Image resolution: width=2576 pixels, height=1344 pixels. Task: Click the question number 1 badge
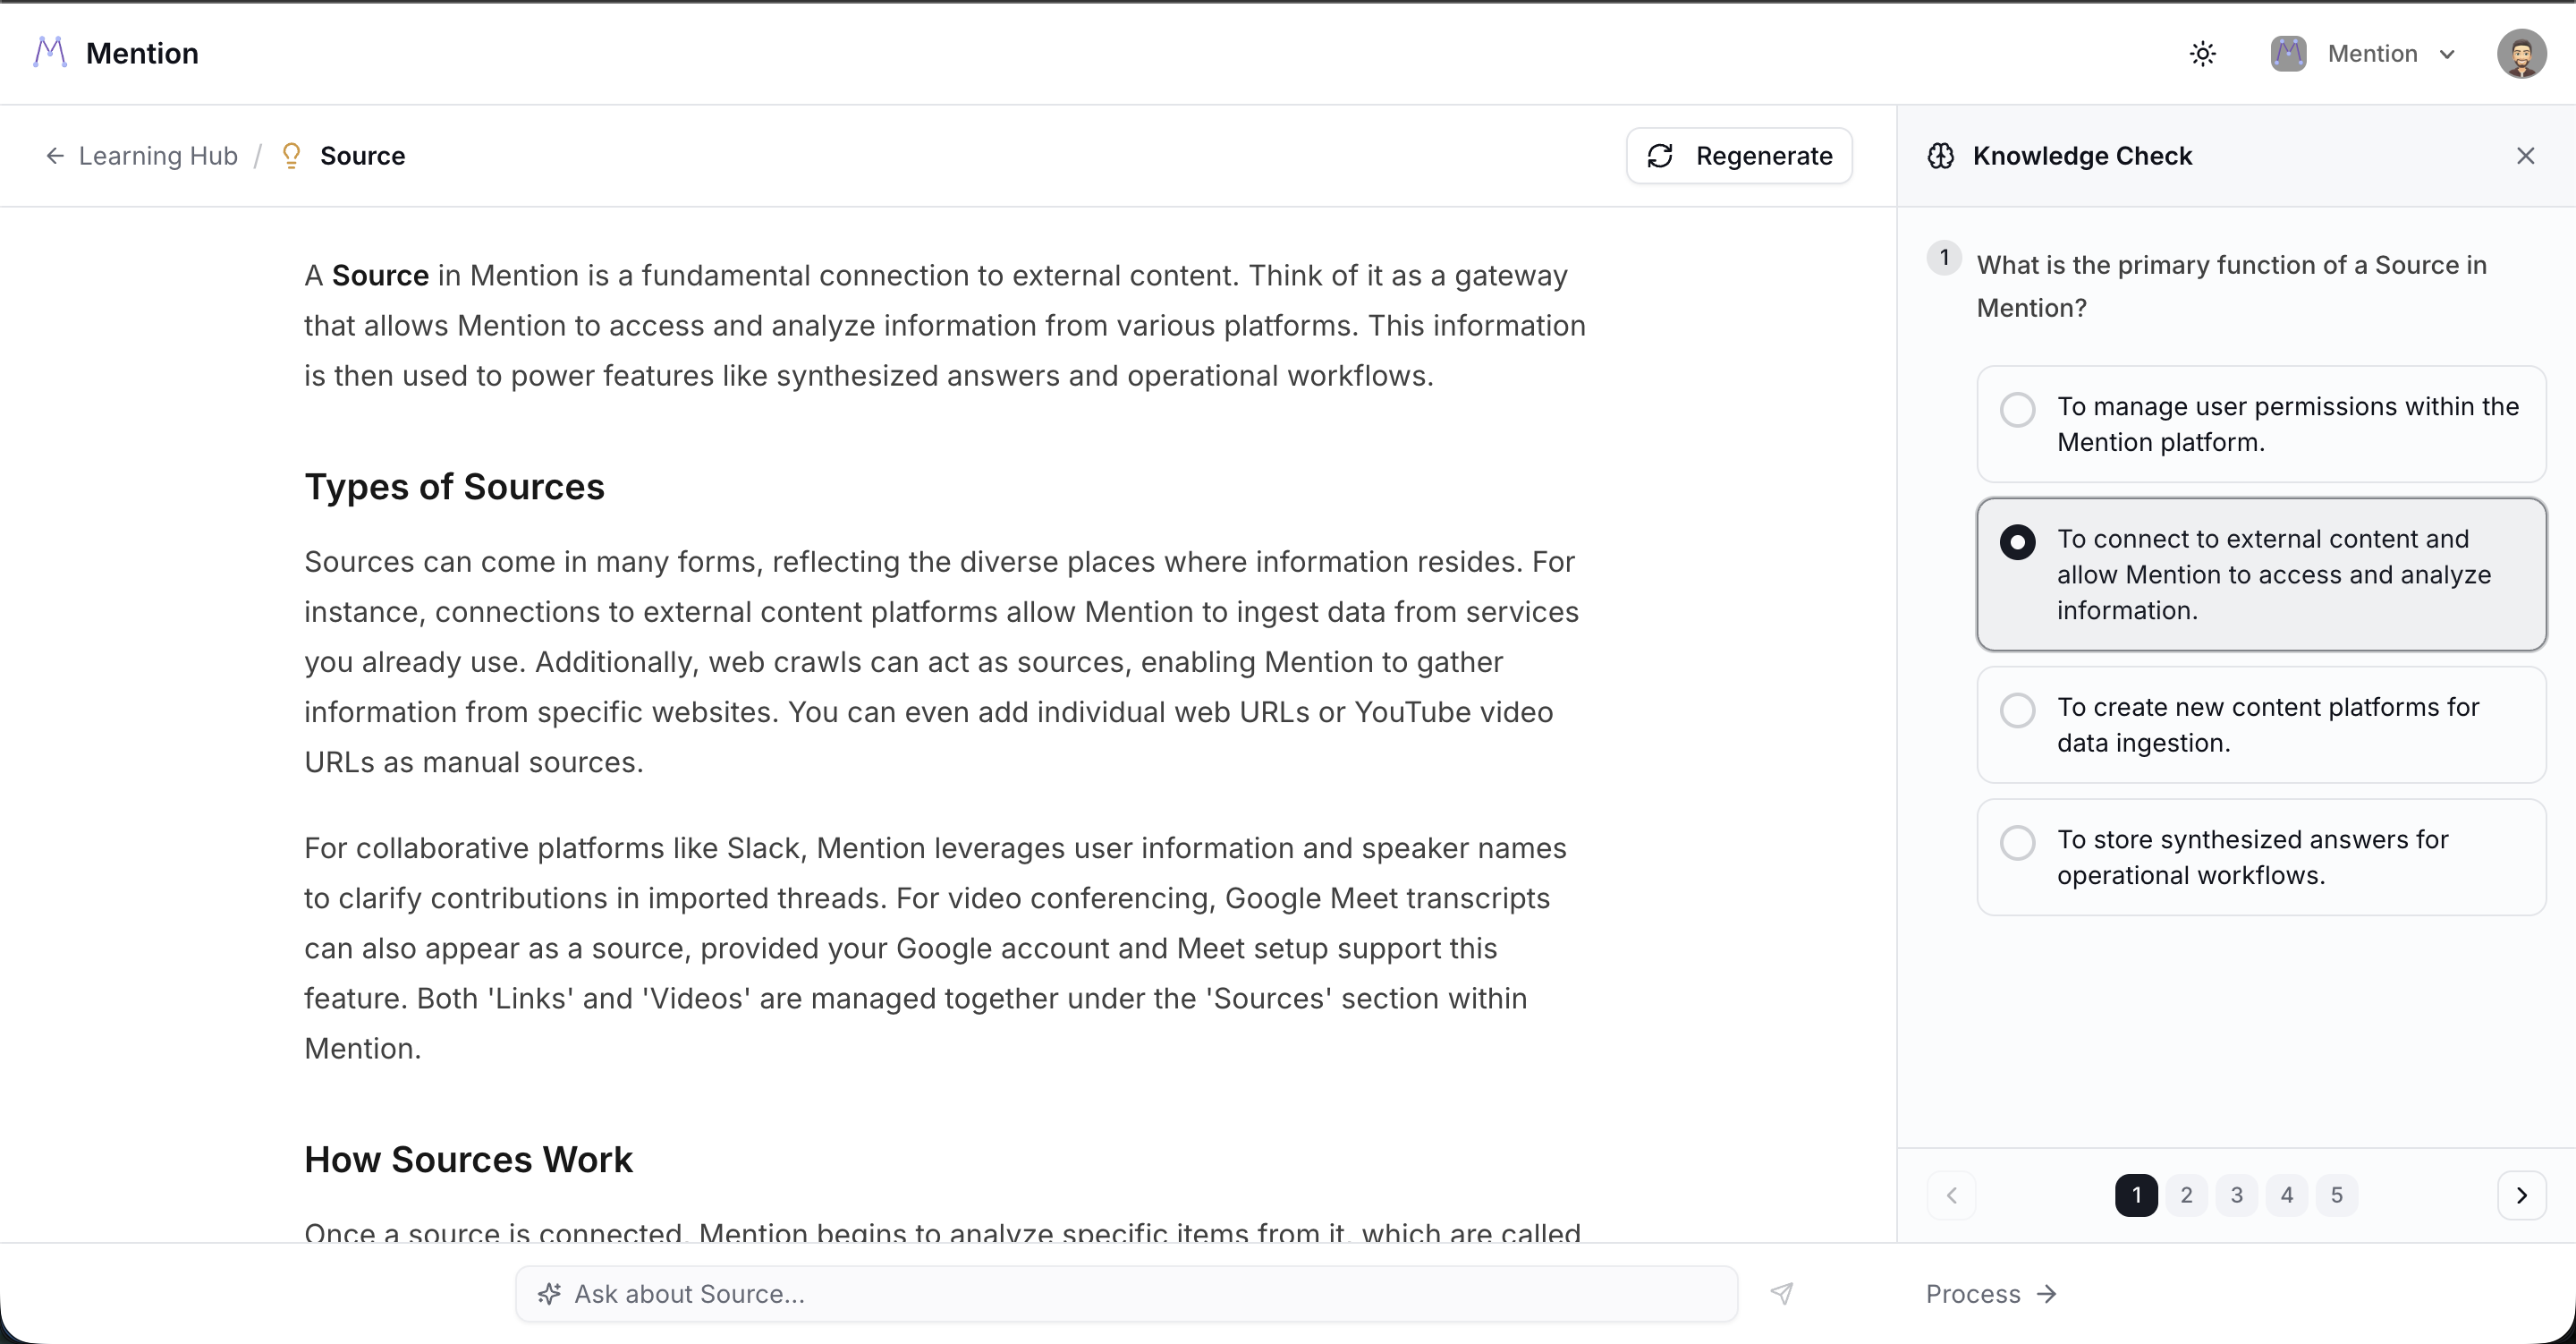1944,259
